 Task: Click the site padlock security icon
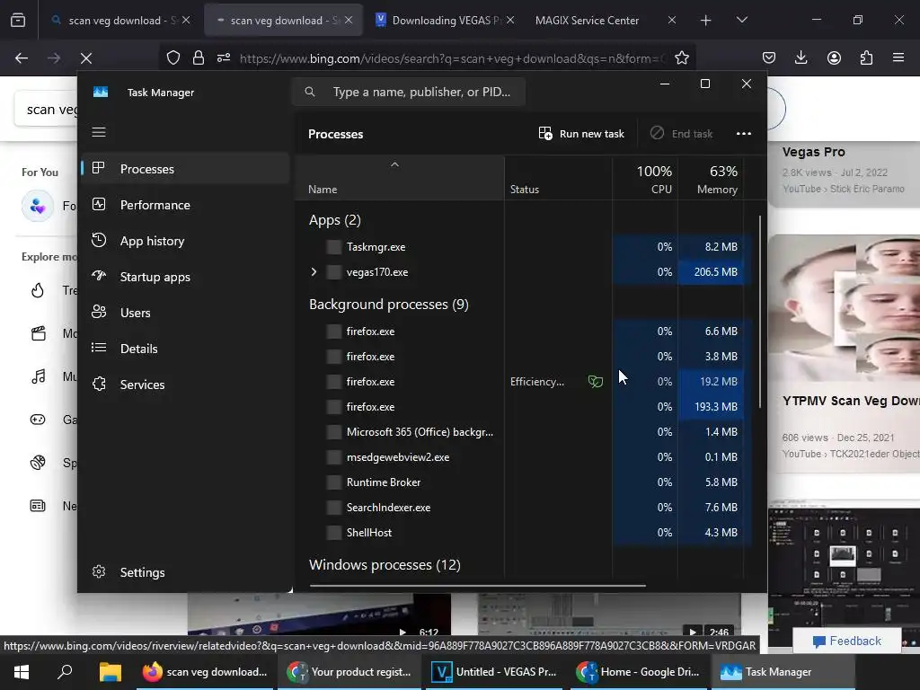199,58
